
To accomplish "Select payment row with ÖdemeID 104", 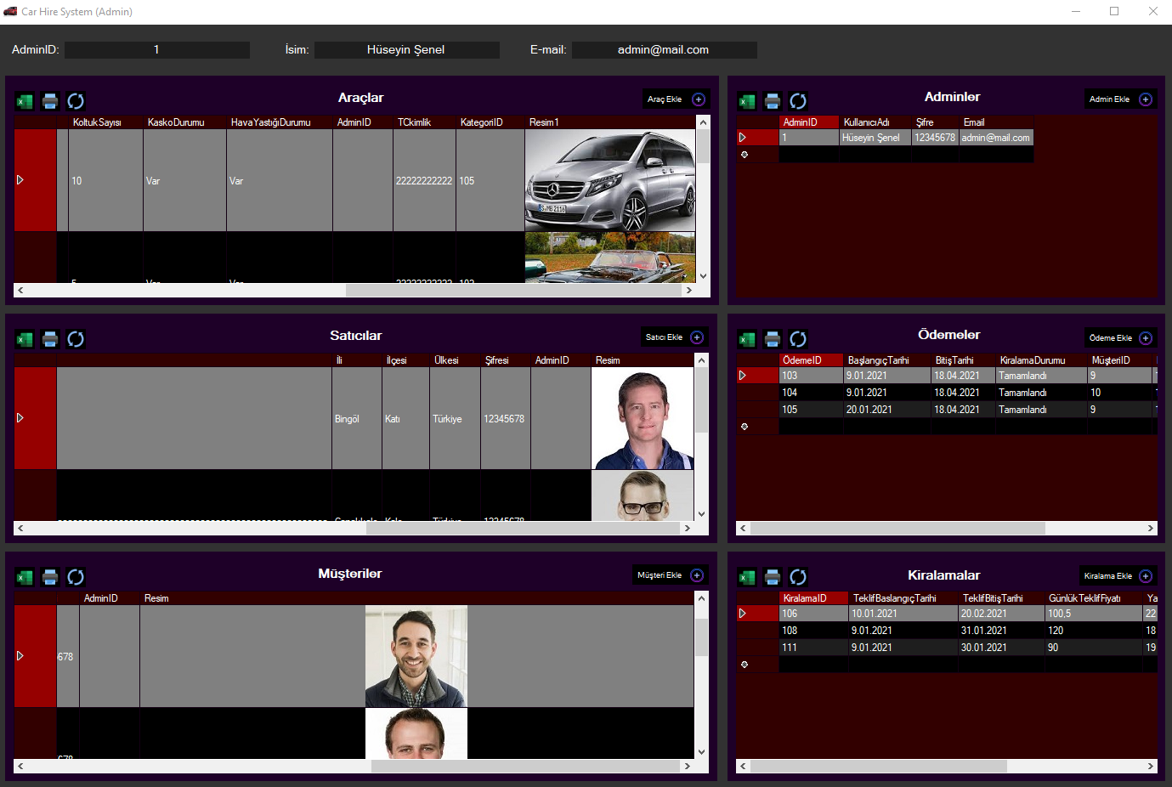I will (946, 393).
